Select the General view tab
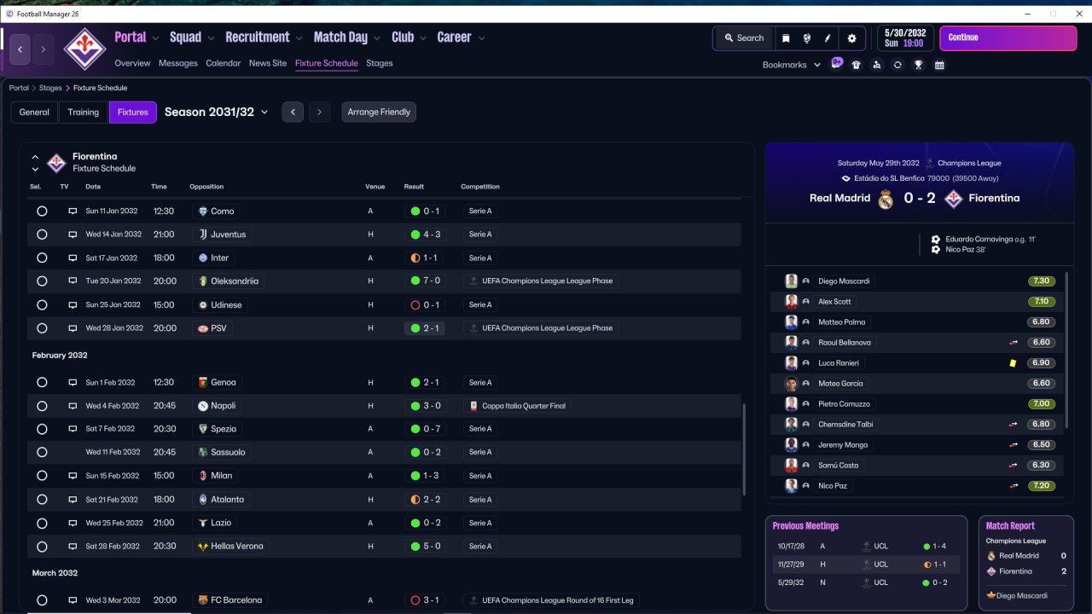Image resolution: width=1092 pixels, height=614 pixels. tap(34, 112)
